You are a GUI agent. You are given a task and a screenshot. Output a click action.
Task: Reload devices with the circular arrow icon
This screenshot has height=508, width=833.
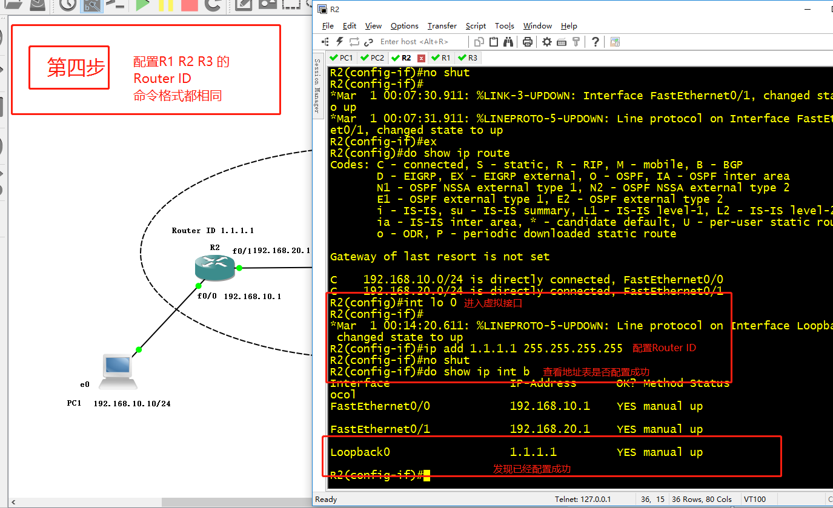click(x=213, y=7)
